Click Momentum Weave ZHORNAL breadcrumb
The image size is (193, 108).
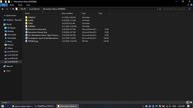point(54,9)
